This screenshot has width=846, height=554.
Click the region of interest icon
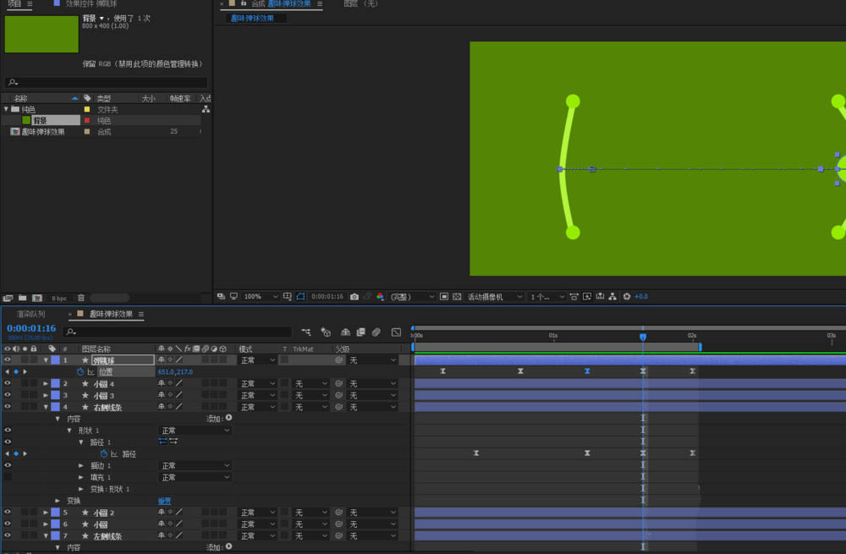pyautogui.click(x=444, y=297)
